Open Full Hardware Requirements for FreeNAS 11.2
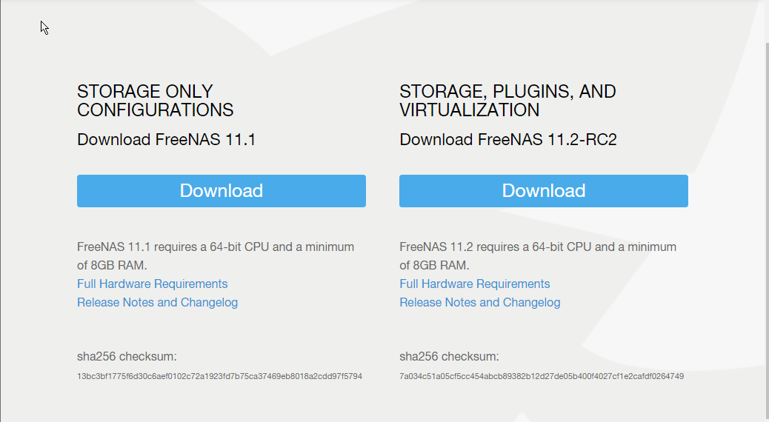The width and height of the screenshot is (769, 422). (474, 284)
